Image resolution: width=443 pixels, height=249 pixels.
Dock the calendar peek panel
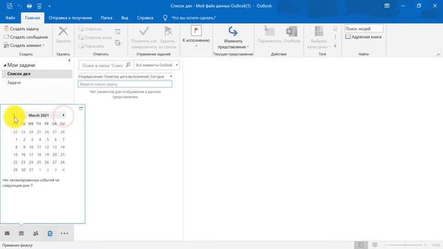coord(81,109)
